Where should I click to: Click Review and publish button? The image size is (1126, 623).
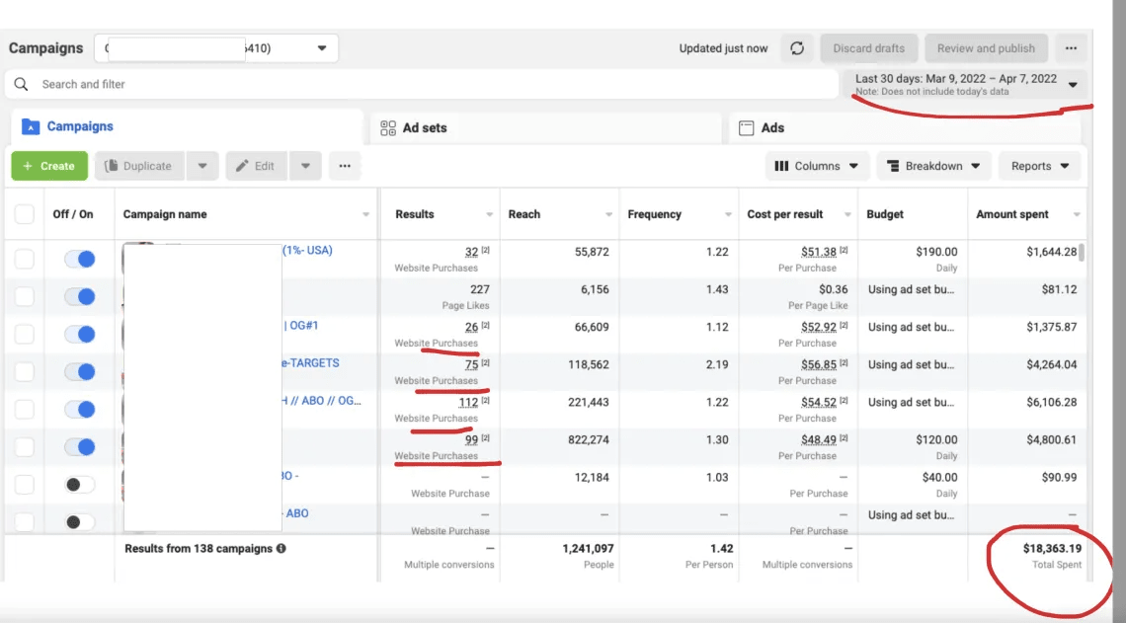coord(986,48)
